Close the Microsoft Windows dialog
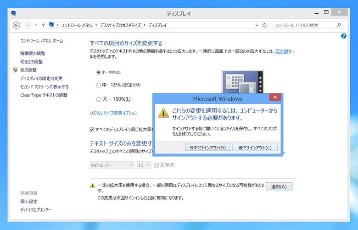Screen dimensions: 358x230 (x=275, y=97)
